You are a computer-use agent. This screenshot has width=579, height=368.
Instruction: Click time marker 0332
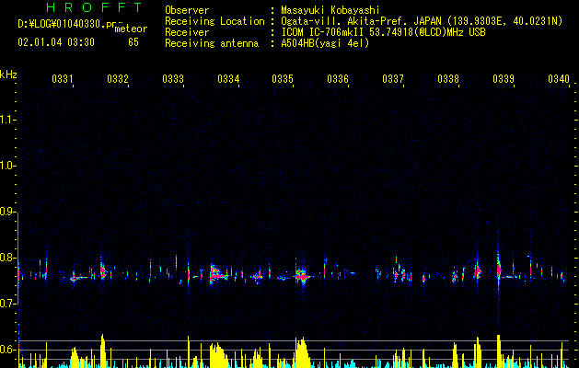point(118,78)
